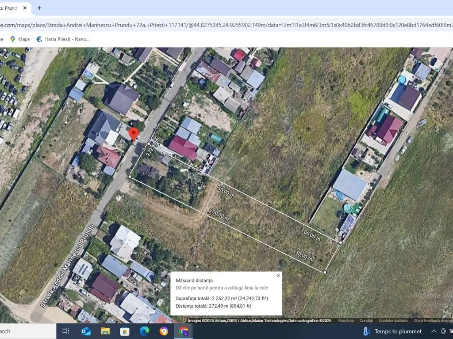
Task: Click the 200,00 m distance label
Action: click(219, 215)
